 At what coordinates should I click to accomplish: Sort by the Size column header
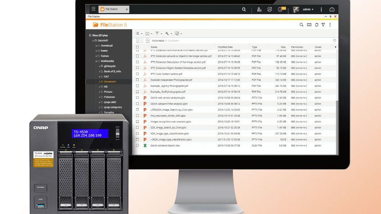tap(283, 47)
